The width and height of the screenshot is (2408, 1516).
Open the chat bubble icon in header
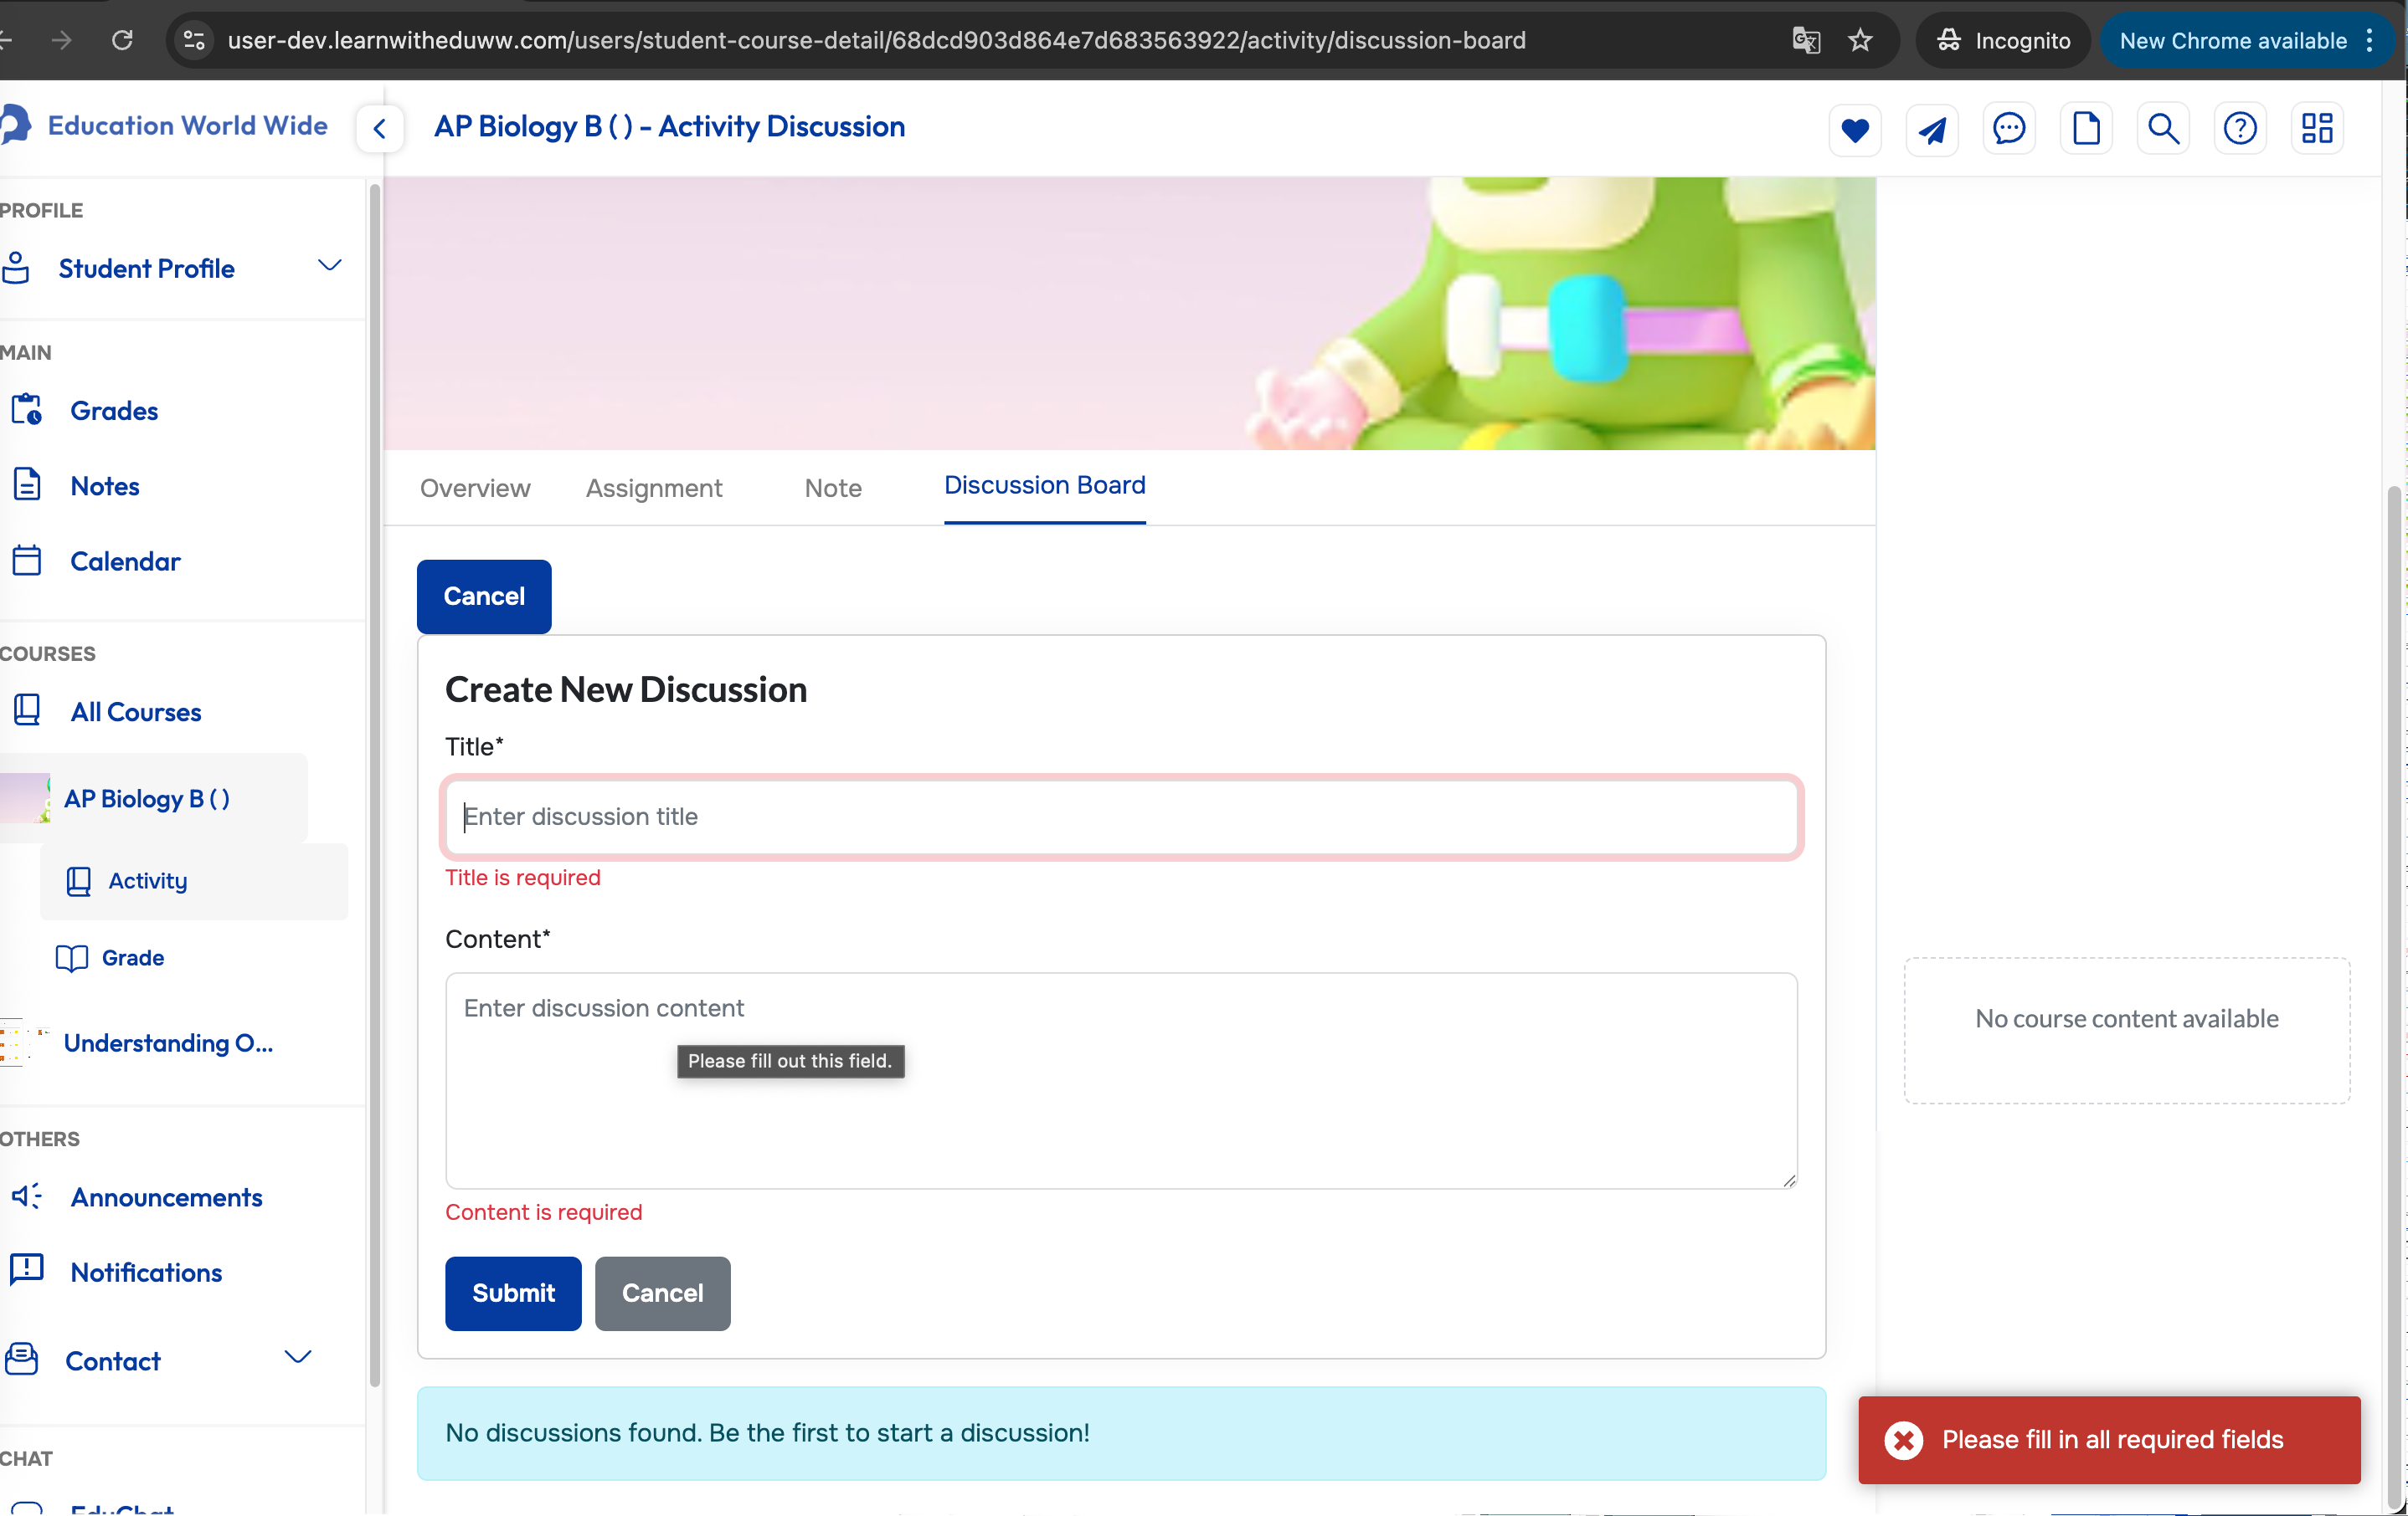tap(2009, 129)
